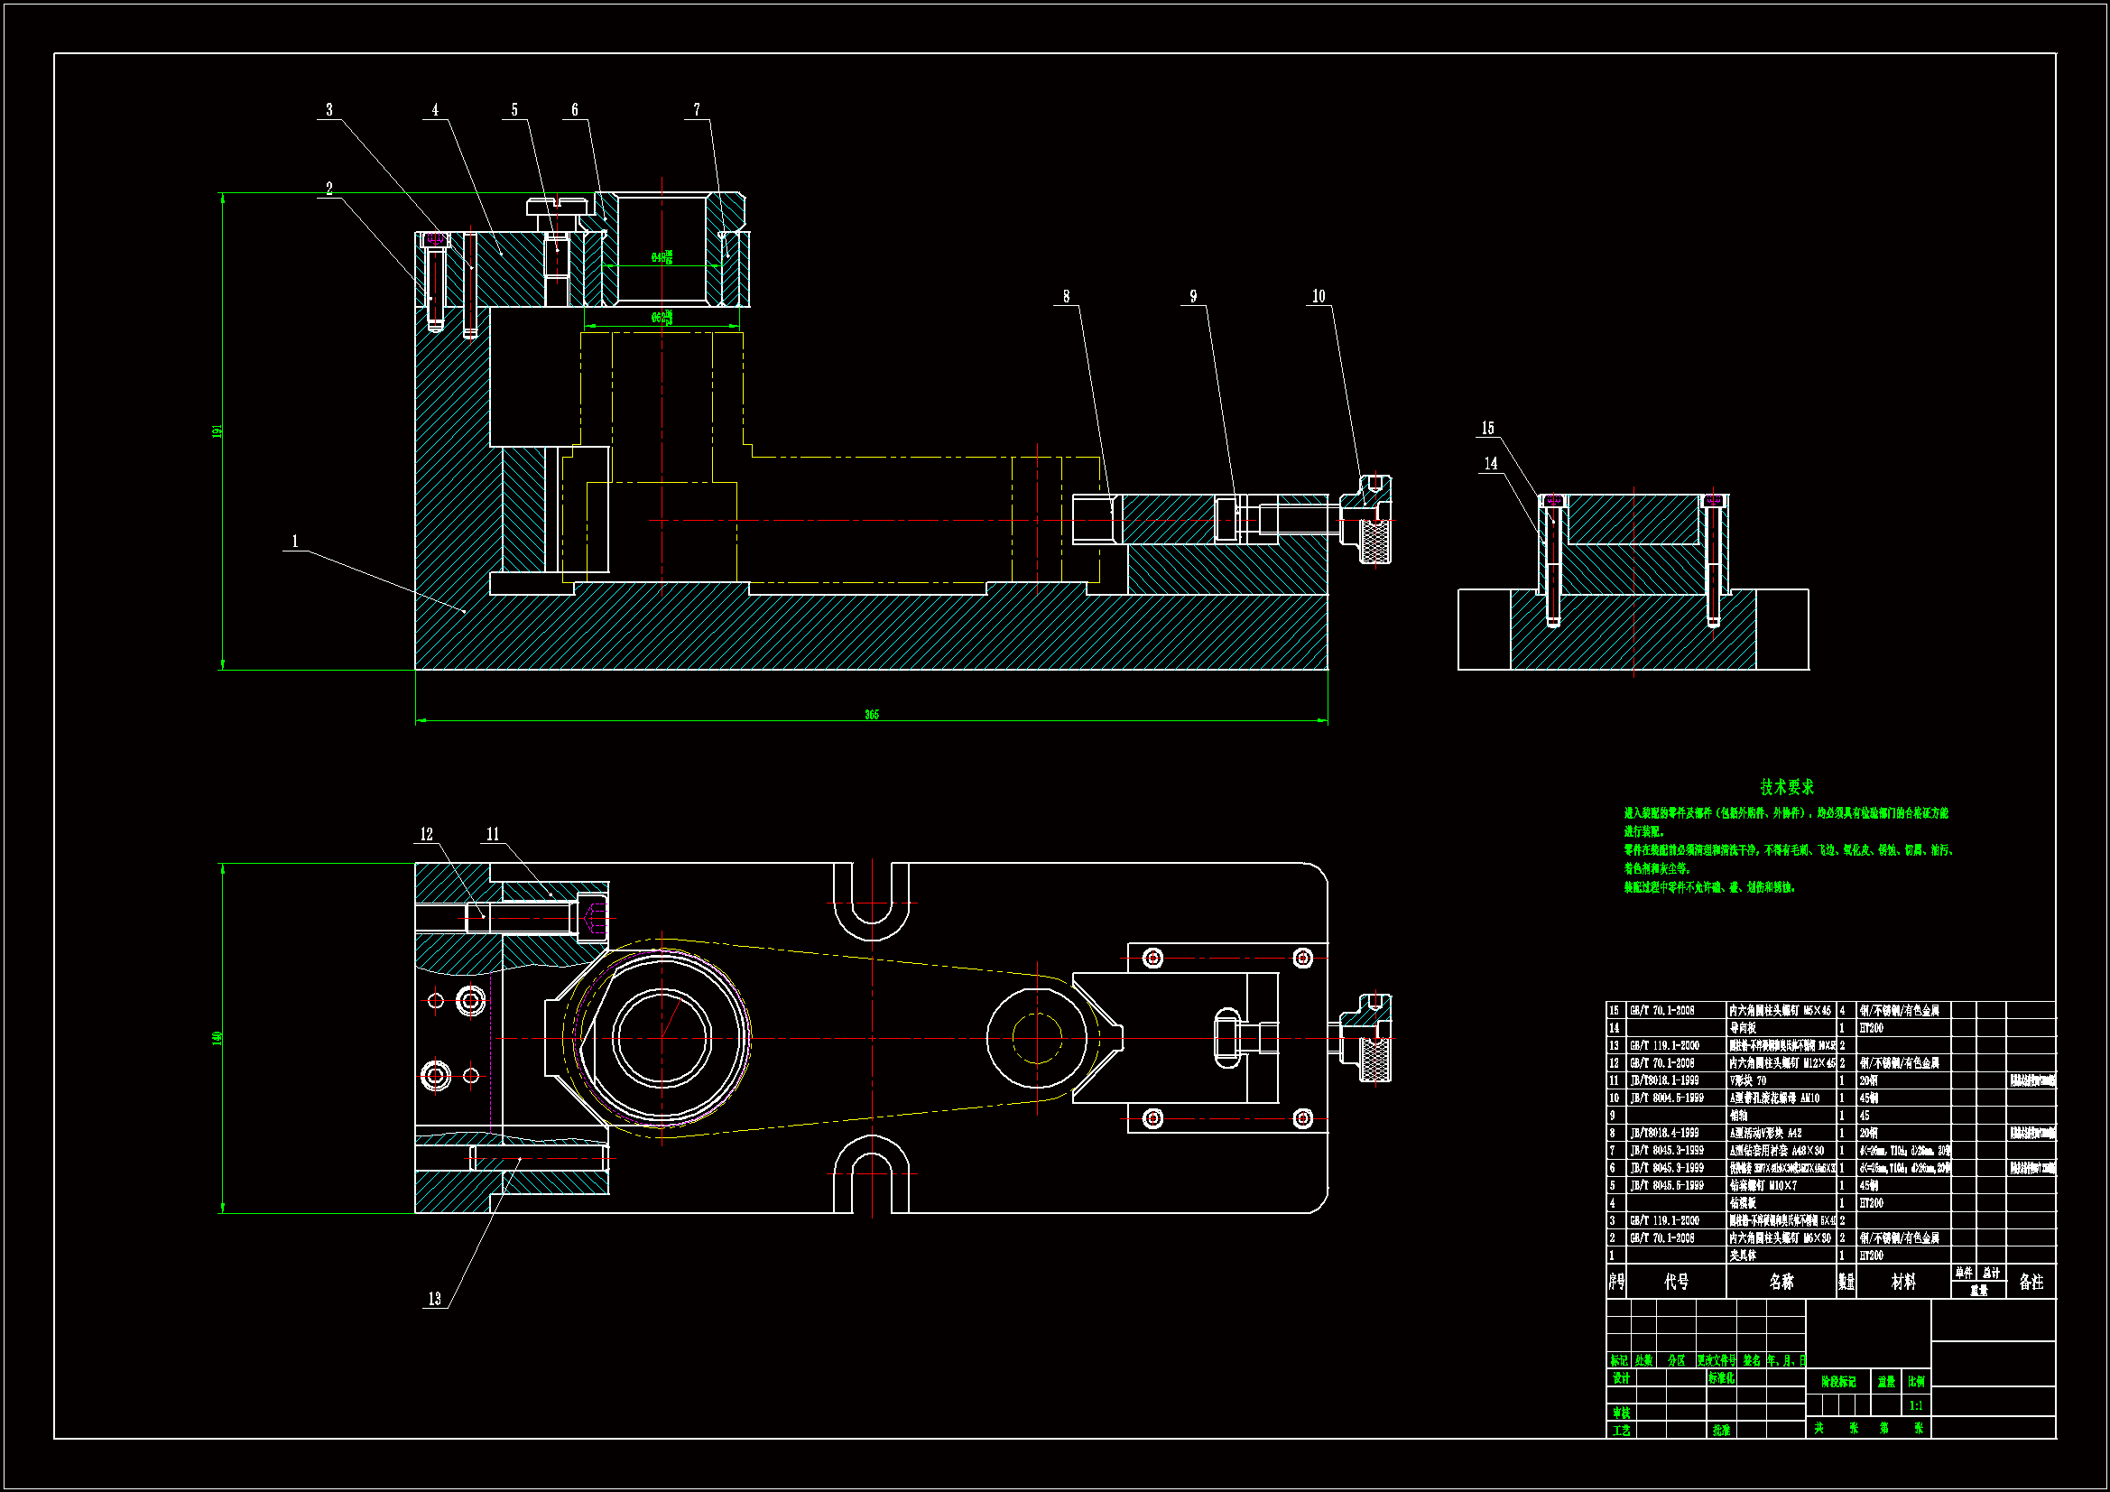Viewport: 2110px width, 1492px height.
Task: Select the balloon callout numbered 8
Action: pos(1066,296)
